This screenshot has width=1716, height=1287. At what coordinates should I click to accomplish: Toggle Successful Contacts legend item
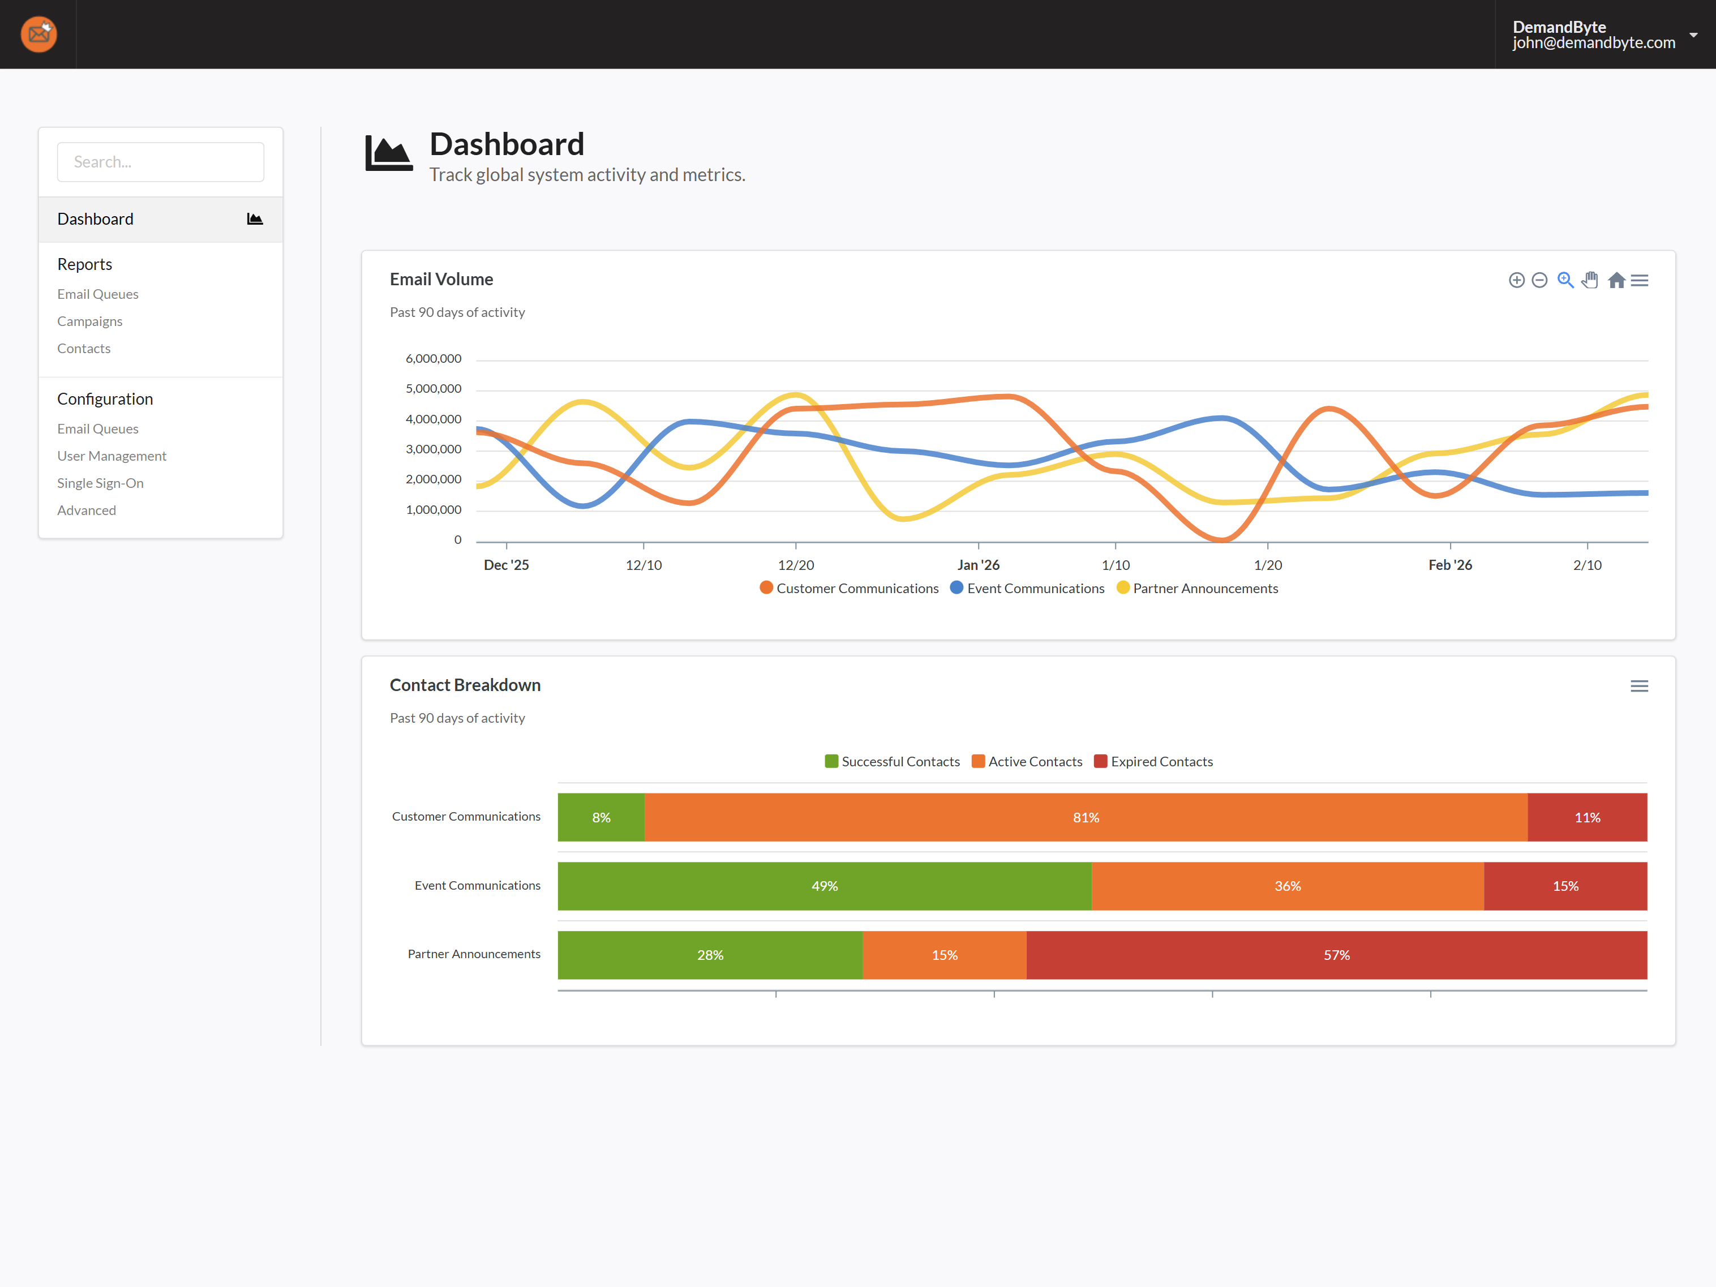tap(900, 761)
